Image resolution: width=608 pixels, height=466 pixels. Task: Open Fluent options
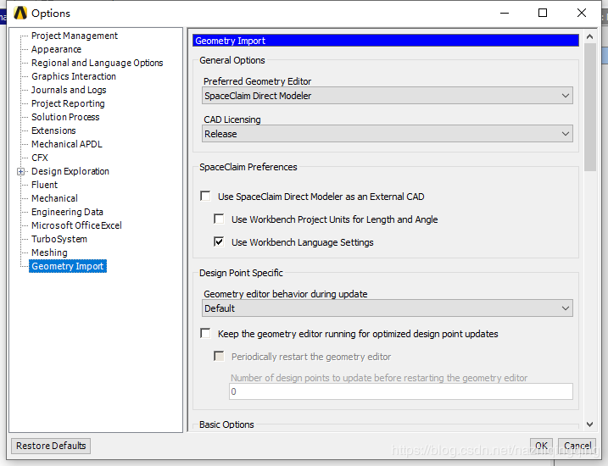click(44, 185)
